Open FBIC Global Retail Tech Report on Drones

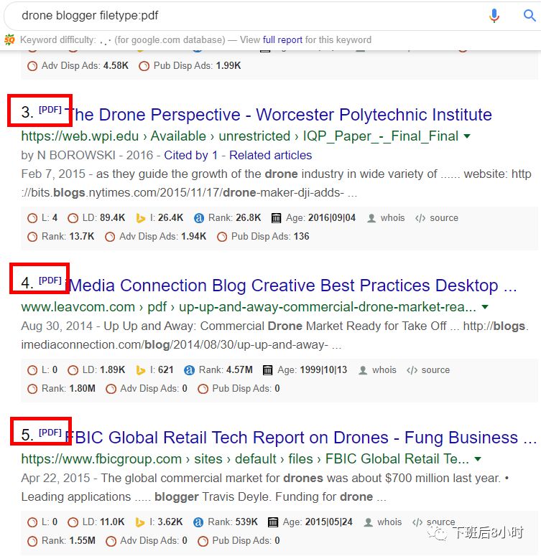click(x=291, y=438)
